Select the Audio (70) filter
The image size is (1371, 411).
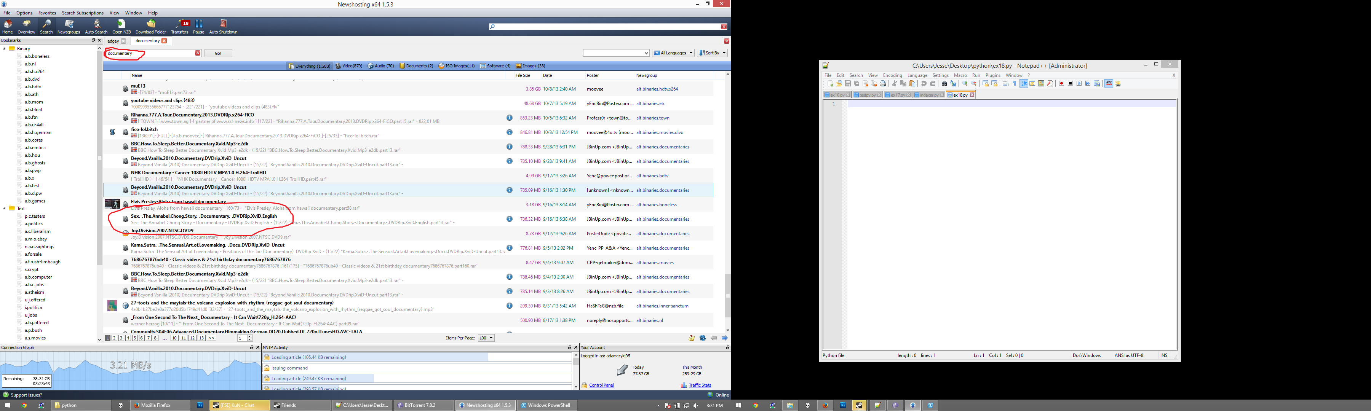pyautogui.click(x=380, y=66)
